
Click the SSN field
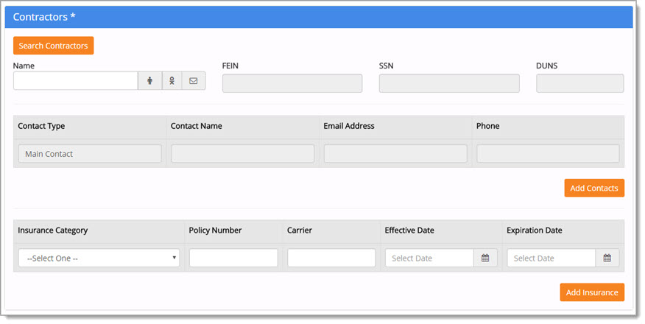[x=448, y=83]
